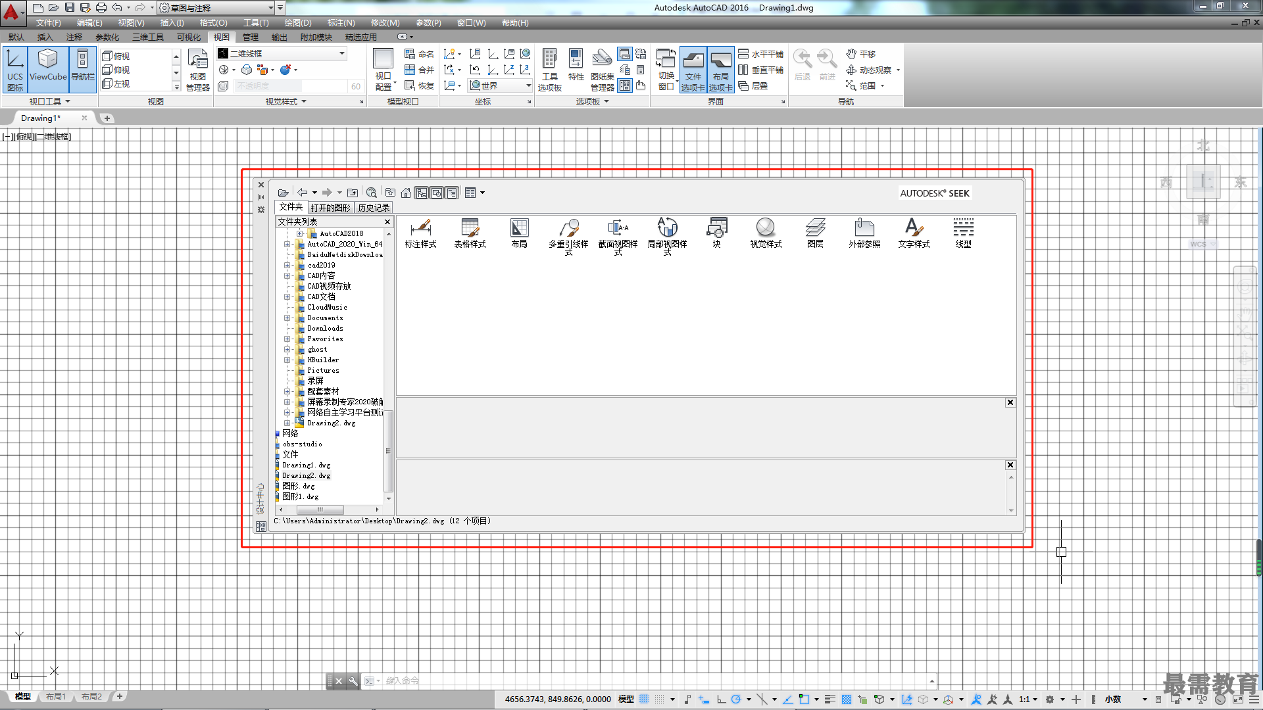Click Tile Vertically (垂直平铺)
Screen dimensions: 1263x710
pyautogui.click(x=761, y=70)
